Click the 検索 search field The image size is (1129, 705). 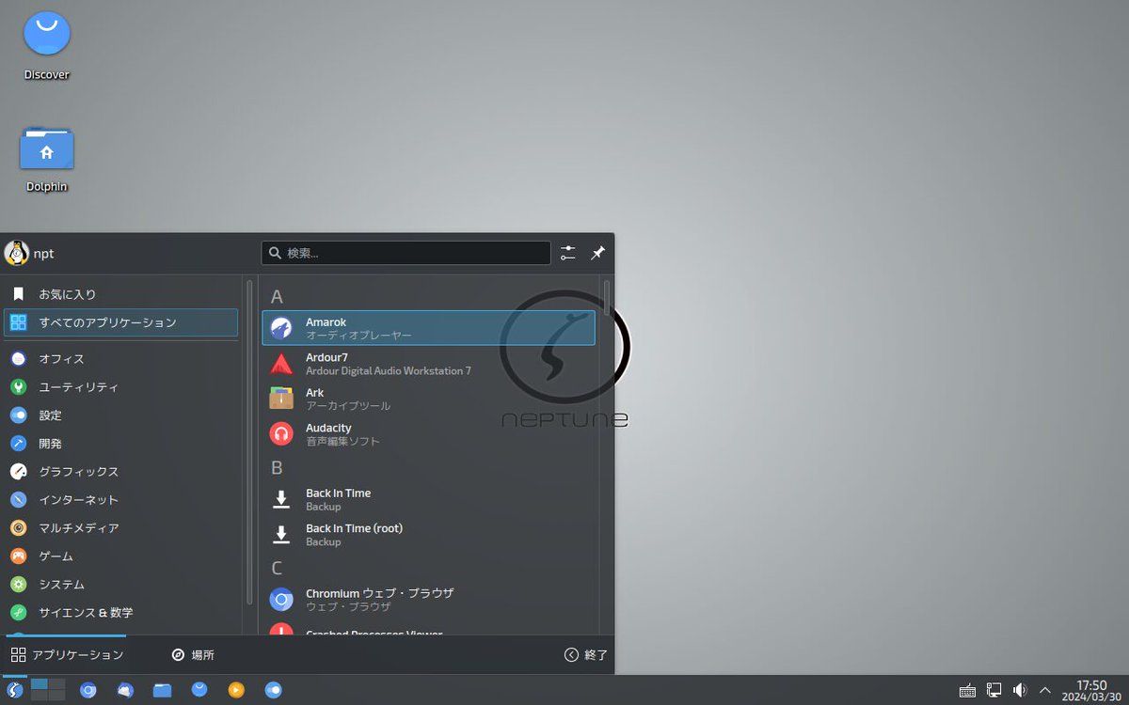click(405, 253)
